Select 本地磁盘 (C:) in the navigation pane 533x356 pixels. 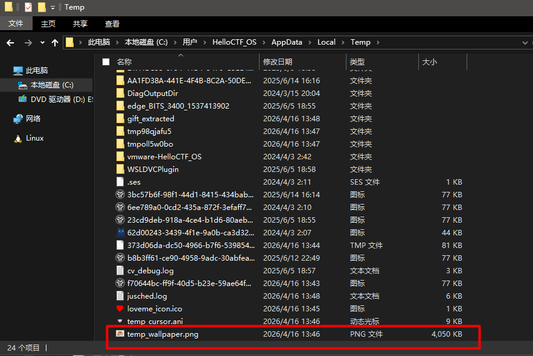(x=52, y=85)
